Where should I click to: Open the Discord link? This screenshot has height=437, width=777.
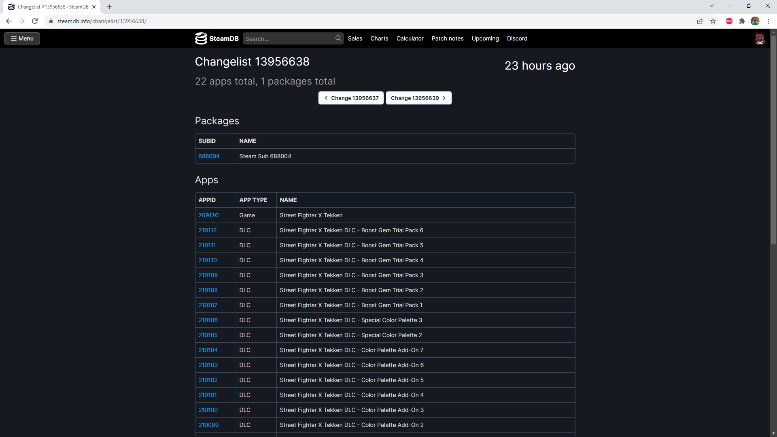(517, 38)
